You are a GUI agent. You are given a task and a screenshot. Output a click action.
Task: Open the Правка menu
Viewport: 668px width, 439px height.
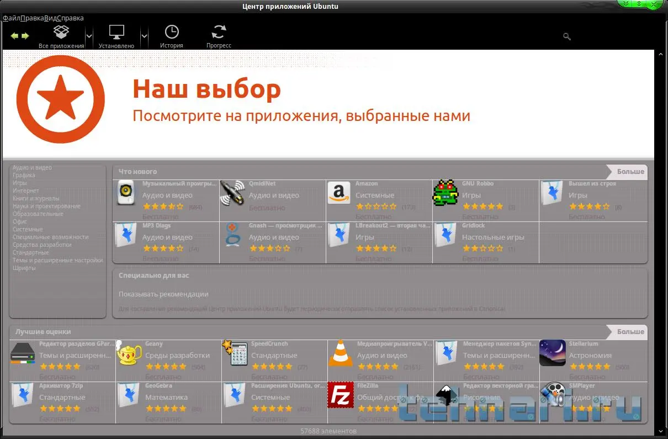coord(32,18)
